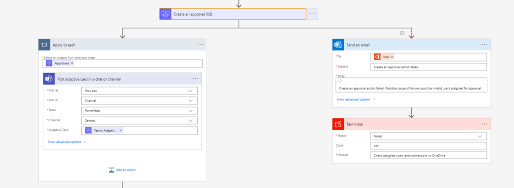Open the Send an email ellipsis menu
Image resolution: width=514 pixels, height=188 pixels.
[485, 44]
